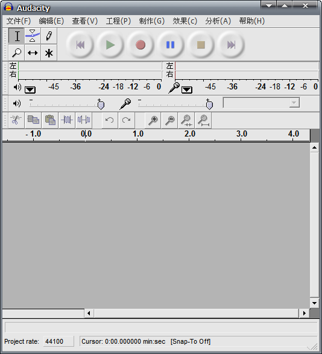The height and width of the screenshot is (354, 322).
Task: Toggle the Pause playback button
Action: click(171, 45)
